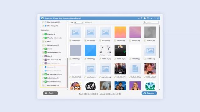Click the Back button

click(x=50, y=93)
